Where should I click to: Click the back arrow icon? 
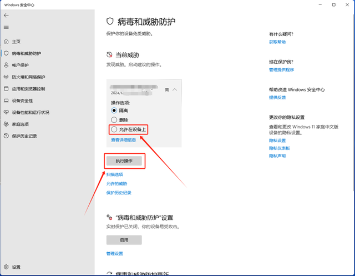[x=6, y=16]
